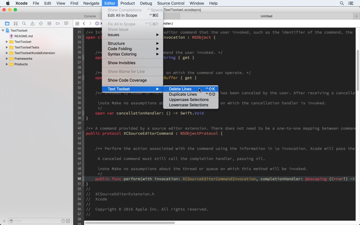The height and width of the screenshot is (225, 360).
Task: Select Show Invisibles menu item
Action: (x=132, y=63)
